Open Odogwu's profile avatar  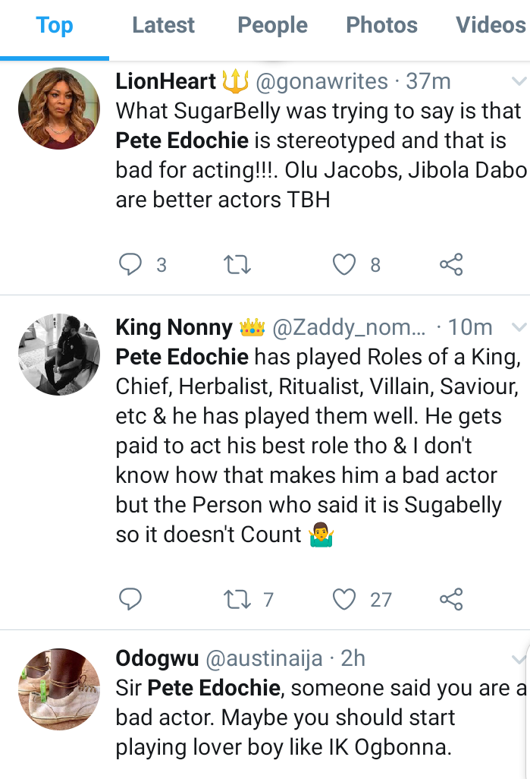[x=59, y=689]
